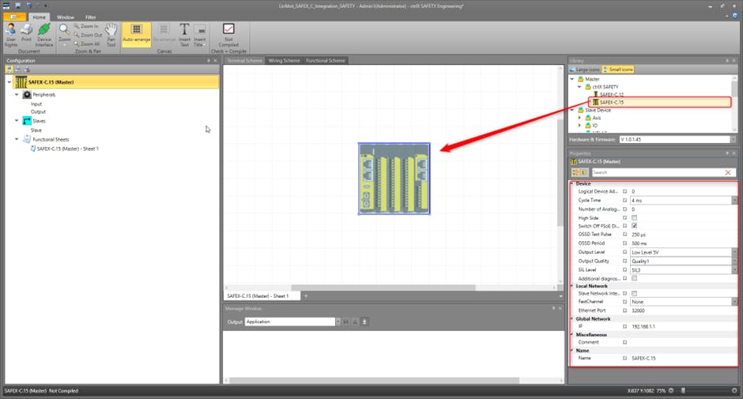Screen dimensions: 743x399
Task: Switch library view to Large icons
Action: tap(586, 70)
